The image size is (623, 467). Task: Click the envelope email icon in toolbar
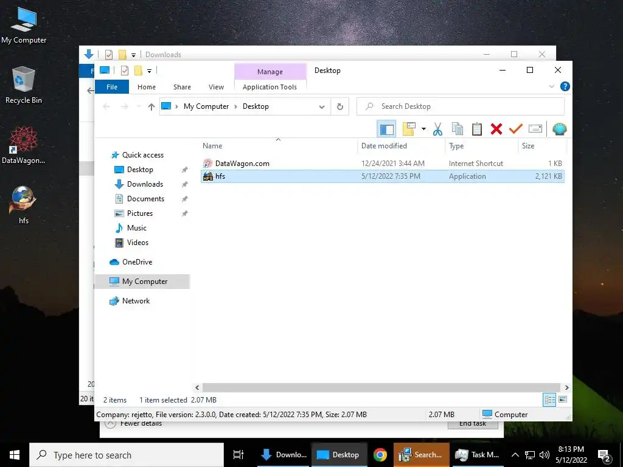pyautogui.click(x=535, y=129)
